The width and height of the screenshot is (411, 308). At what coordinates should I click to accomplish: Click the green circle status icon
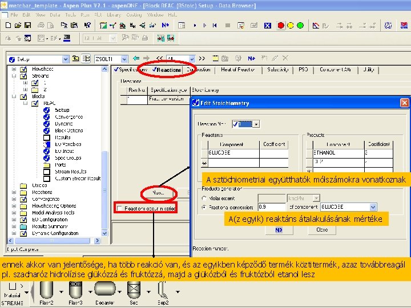point(300,26)
